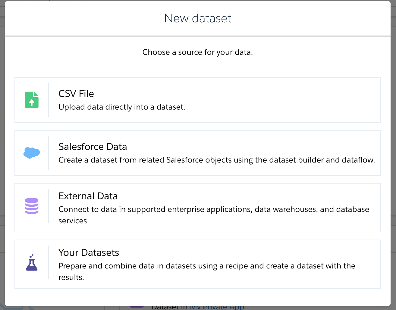Click the purple External Data database icon
Image resolution: width=396 pixels, height=310 pixels.
click(32, 206)
